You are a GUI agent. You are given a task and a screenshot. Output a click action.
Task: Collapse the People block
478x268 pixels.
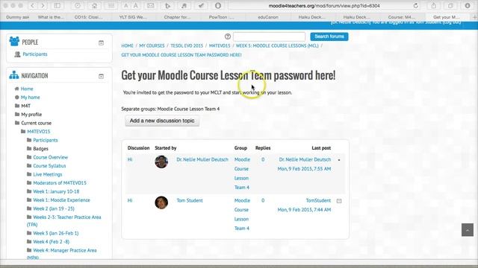(x=102, y=43)
